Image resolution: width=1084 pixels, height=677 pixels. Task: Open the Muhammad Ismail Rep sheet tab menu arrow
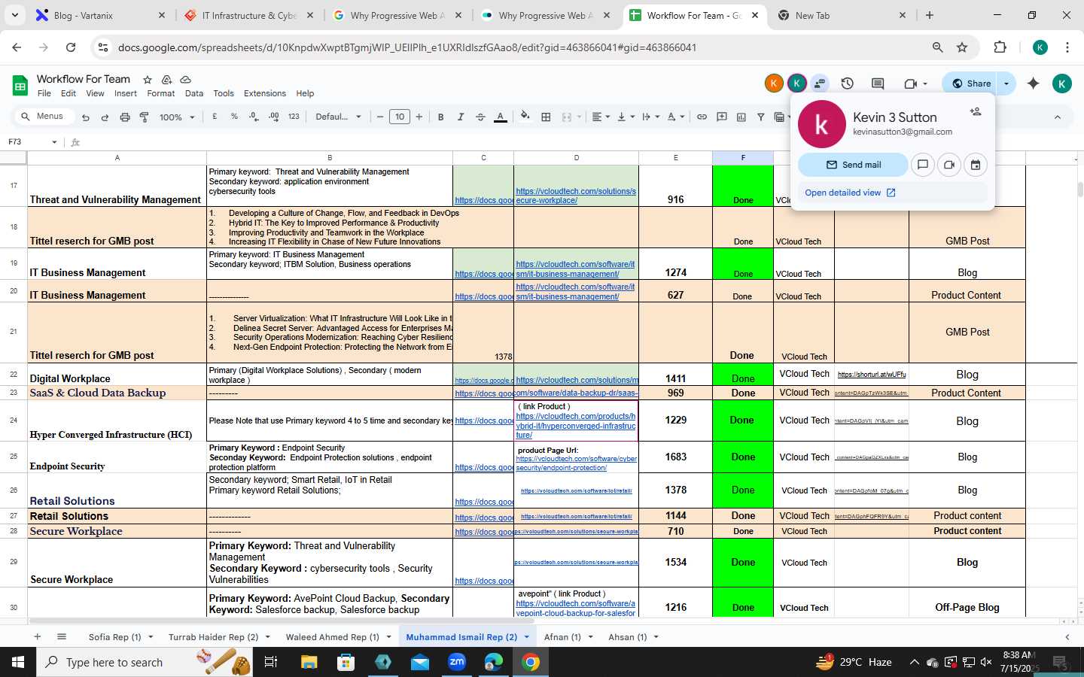pyautogui.click(x=526, y=637)
